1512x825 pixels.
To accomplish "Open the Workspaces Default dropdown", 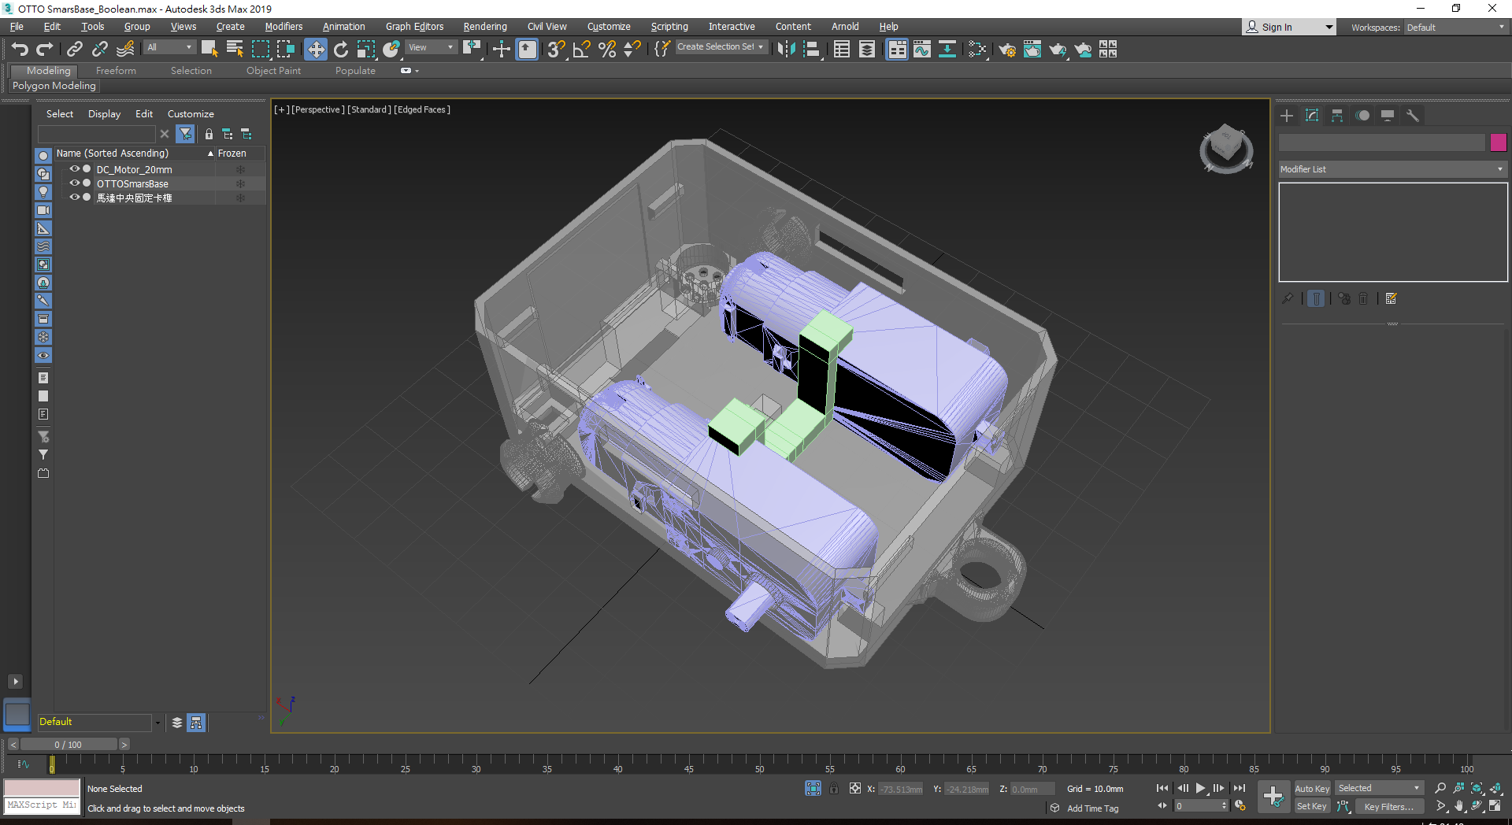I will [1455, 28].
